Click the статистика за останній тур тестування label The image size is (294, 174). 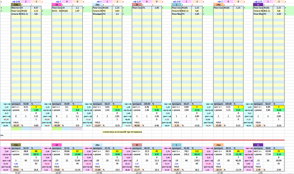(x=122, y=132)
